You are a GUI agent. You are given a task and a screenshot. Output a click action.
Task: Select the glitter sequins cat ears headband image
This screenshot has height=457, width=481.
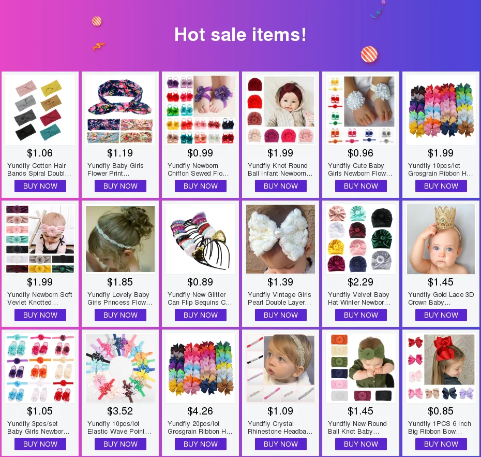click(200, 239)
